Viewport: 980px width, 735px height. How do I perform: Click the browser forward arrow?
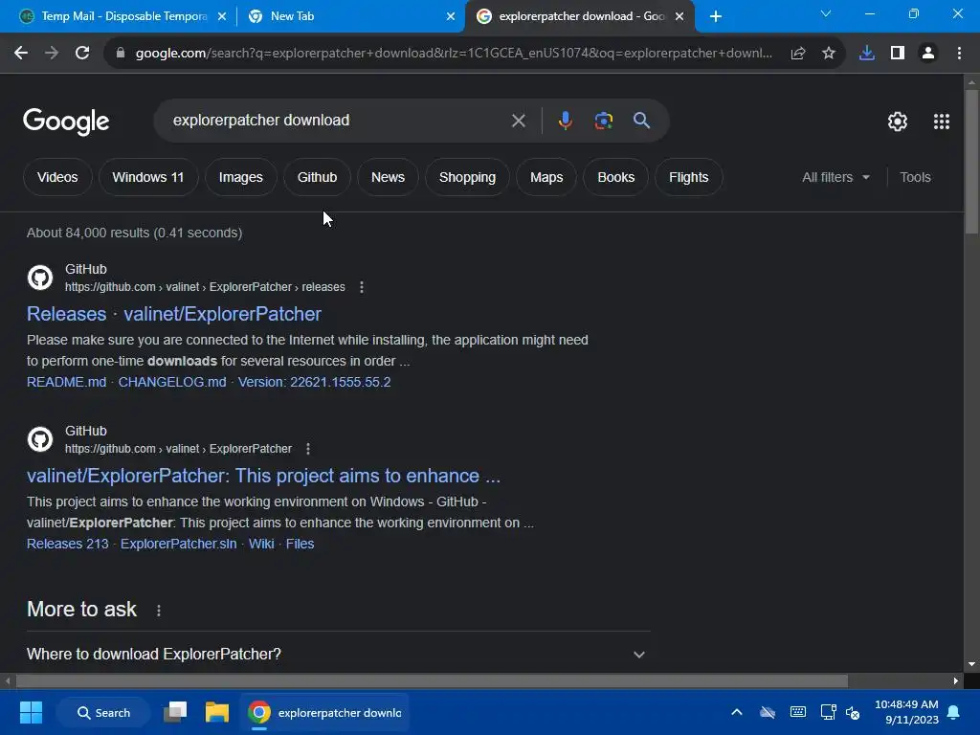coord(52,54)
